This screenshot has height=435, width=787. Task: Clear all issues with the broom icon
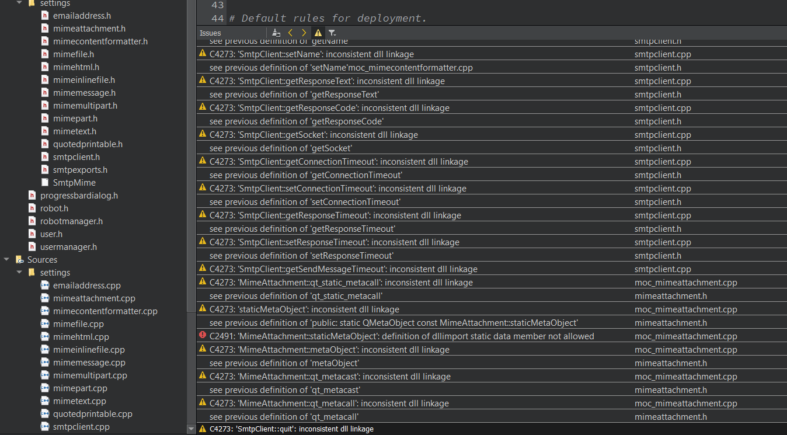click(x=276, y=33)
